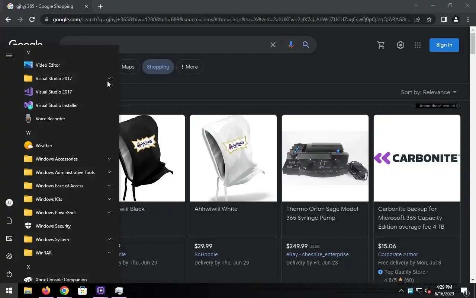Open Sort by Relevance dropdown
476x298 pixels.
point(428,92)
